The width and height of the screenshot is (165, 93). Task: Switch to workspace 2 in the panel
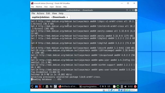tap(43, 87)
